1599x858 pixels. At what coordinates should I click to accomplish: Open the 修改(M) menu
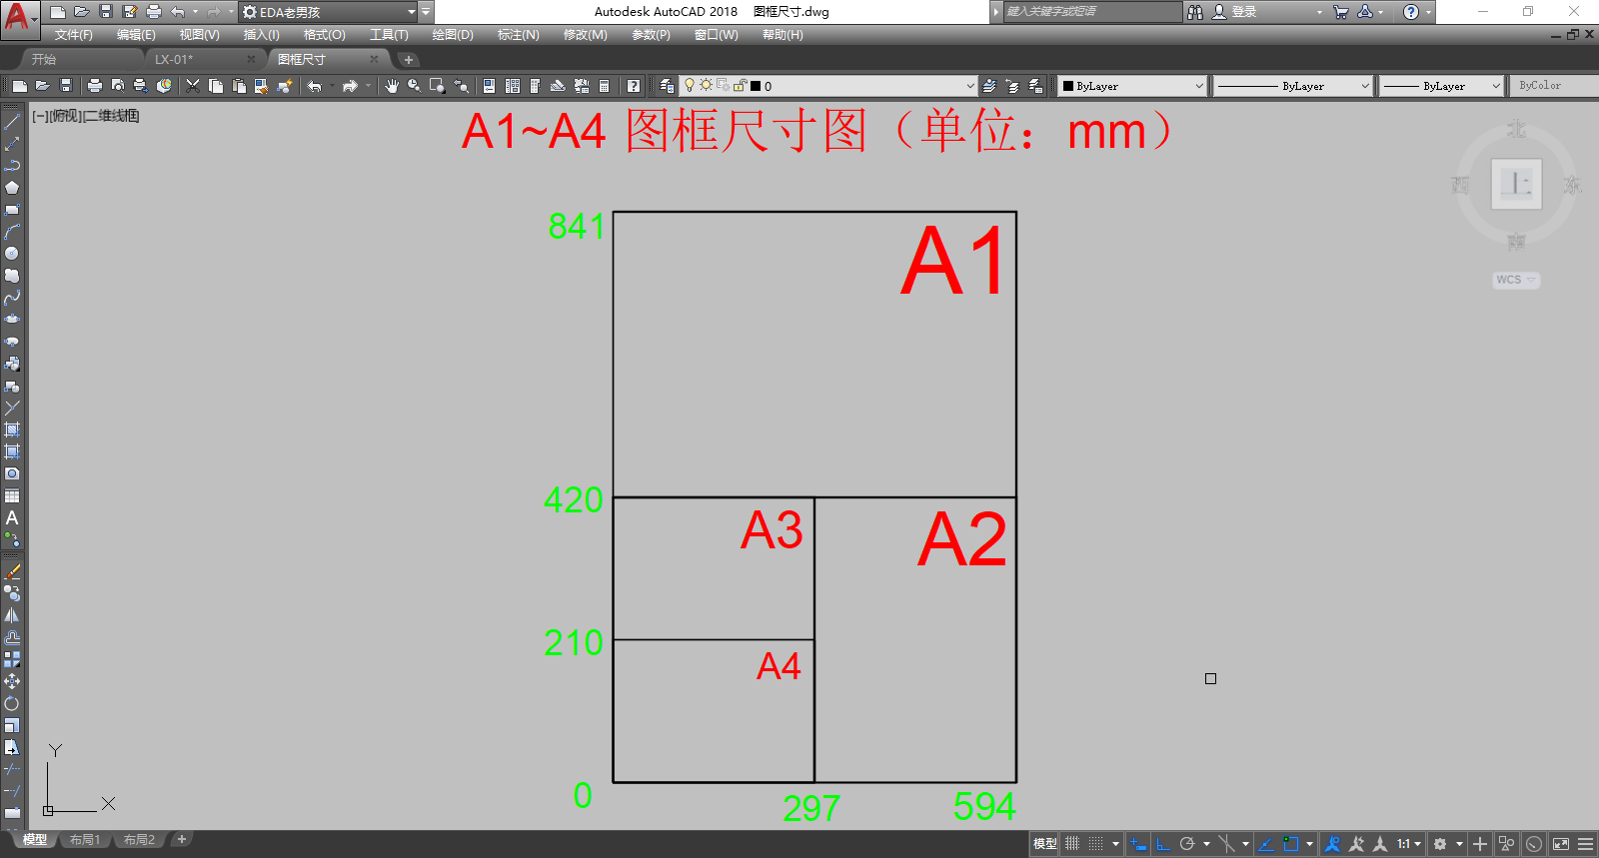585,35
